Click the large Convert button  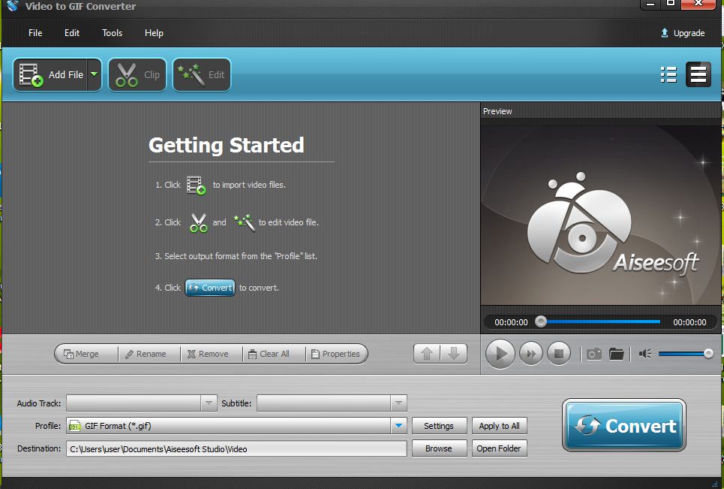point(624,426)
